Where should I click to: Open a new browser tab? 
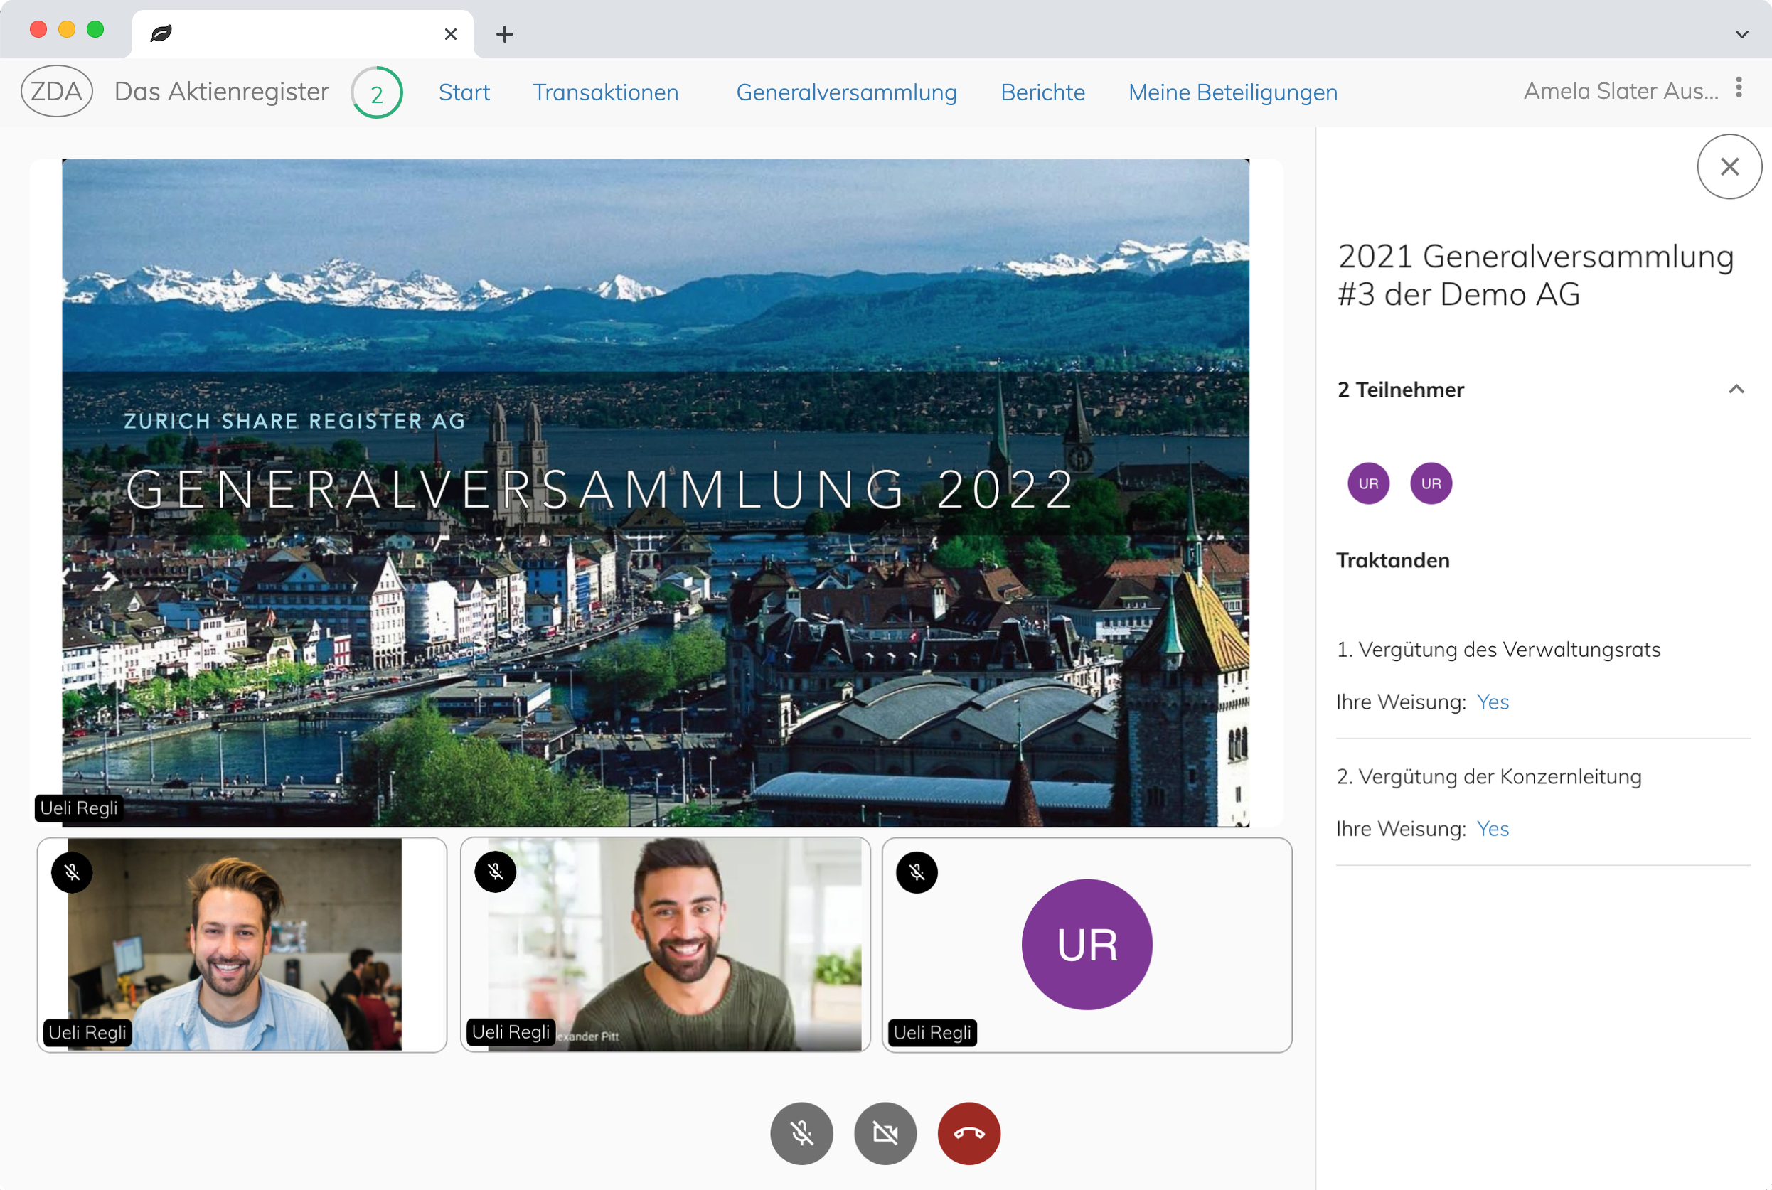[x=504, y=34]
